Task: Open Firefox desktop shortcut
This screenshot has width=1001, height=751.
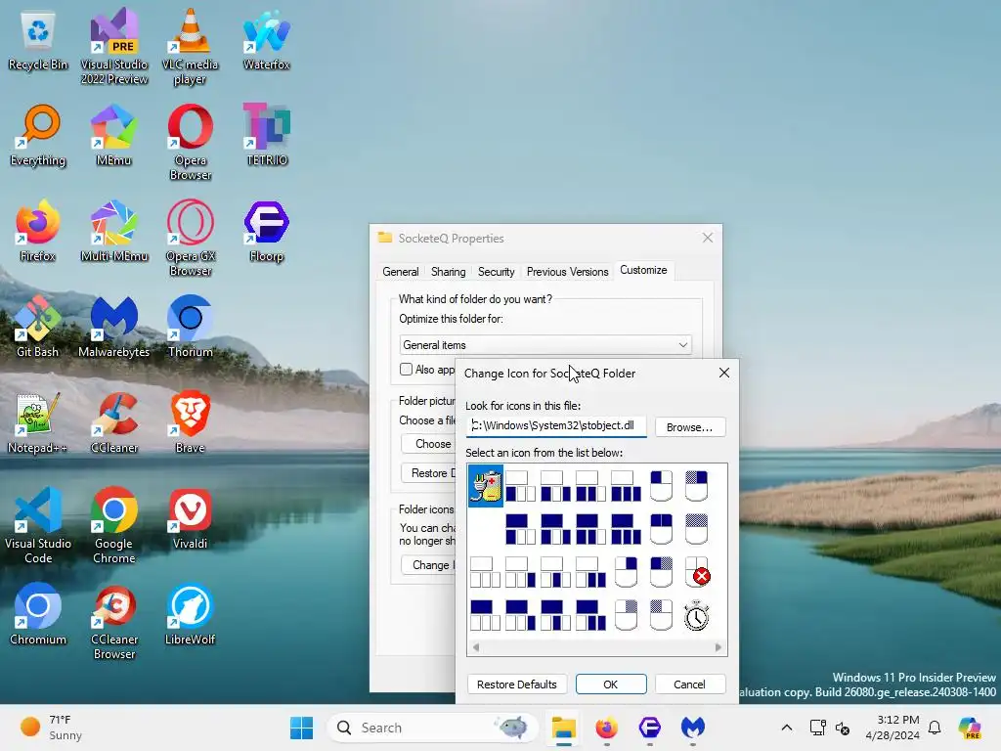Action: pos(38,231)
